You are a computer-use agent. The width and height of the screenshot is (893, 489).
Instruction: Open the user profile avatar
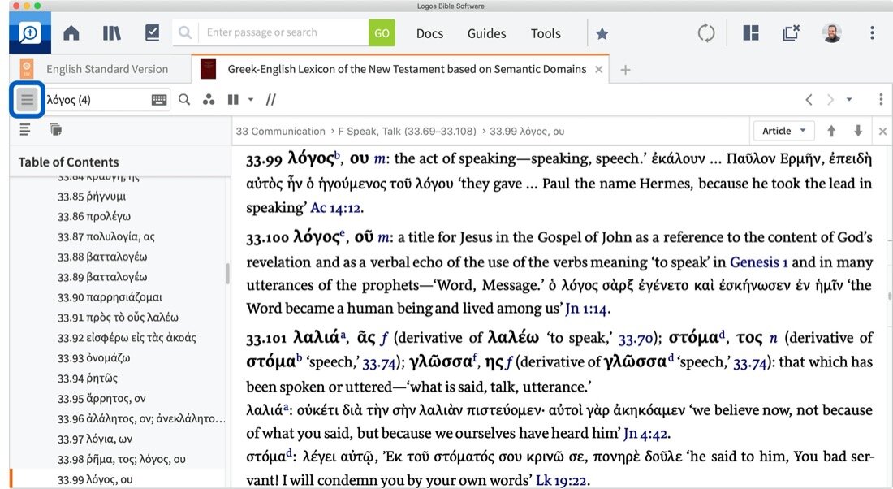coord(831,33)
